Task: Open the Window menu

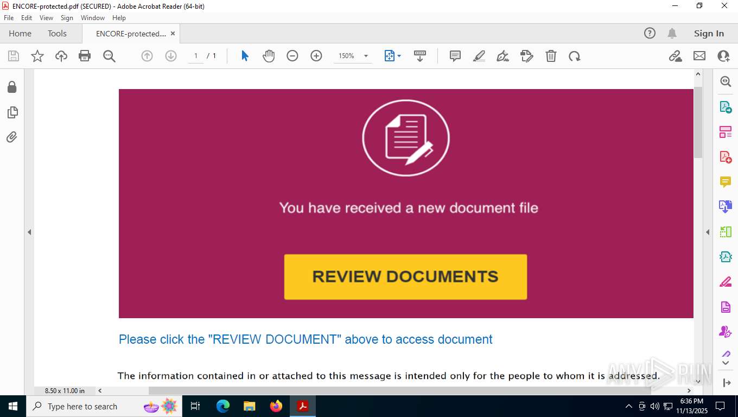Action: click(x=93, y=18)
